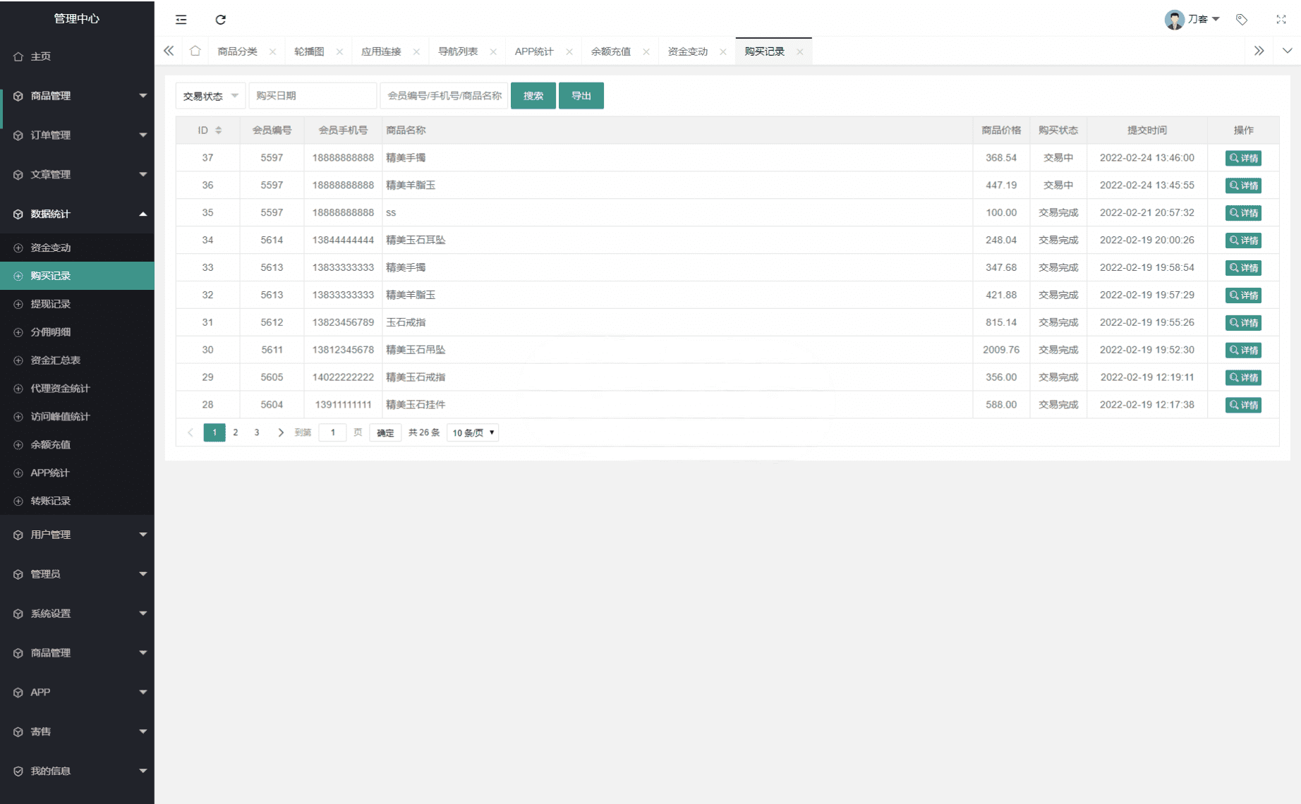Expand the 我的信息 menu
This screenshot has width=1301, height=804.
pos(77,772)
